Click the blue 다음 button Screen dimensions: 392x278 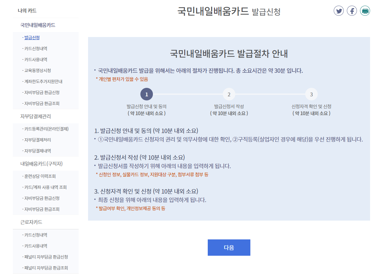(x=229, y=248)
